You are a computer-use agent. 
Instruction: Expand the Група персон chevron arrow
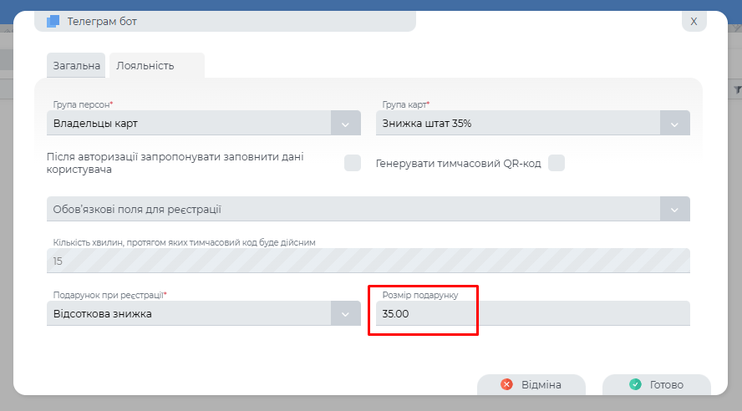(345, 124)
